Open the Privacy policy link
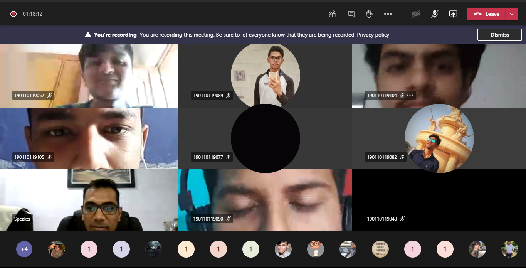This screenshot has width=526, height=268. tap(373, 35)
